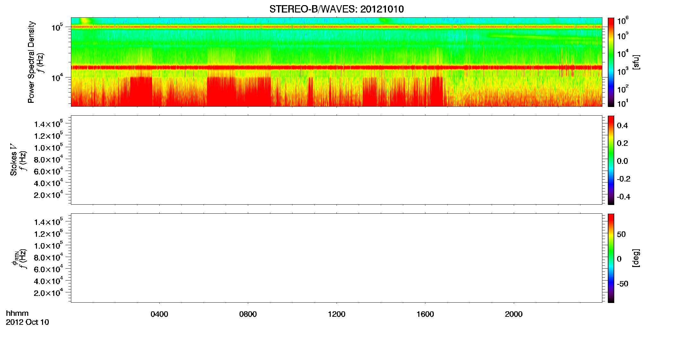Click the red noise band near 16 kHz
The width and height of the screenshot is (673, 347).
[x=336, y=67]
